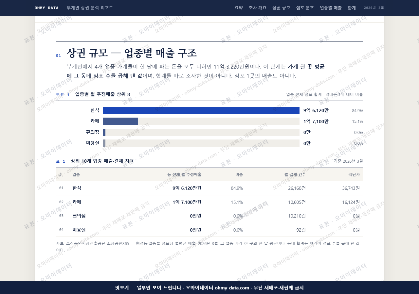The width and height of the screenshot is (419, 294).
Task: Click the 상권 규모 — 업종별 매출 구조 heading
Action: pos(132,53)
